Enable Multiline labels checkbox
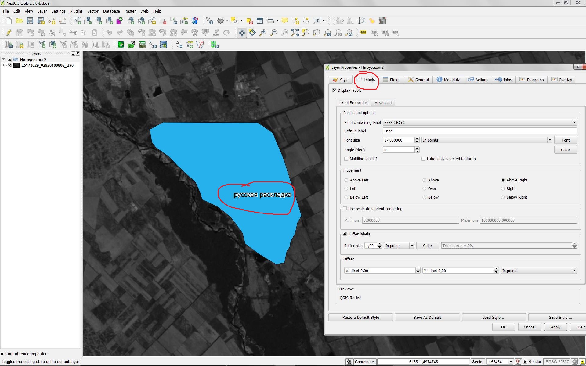This screenshot has height=366, width=586. point(346,159)
